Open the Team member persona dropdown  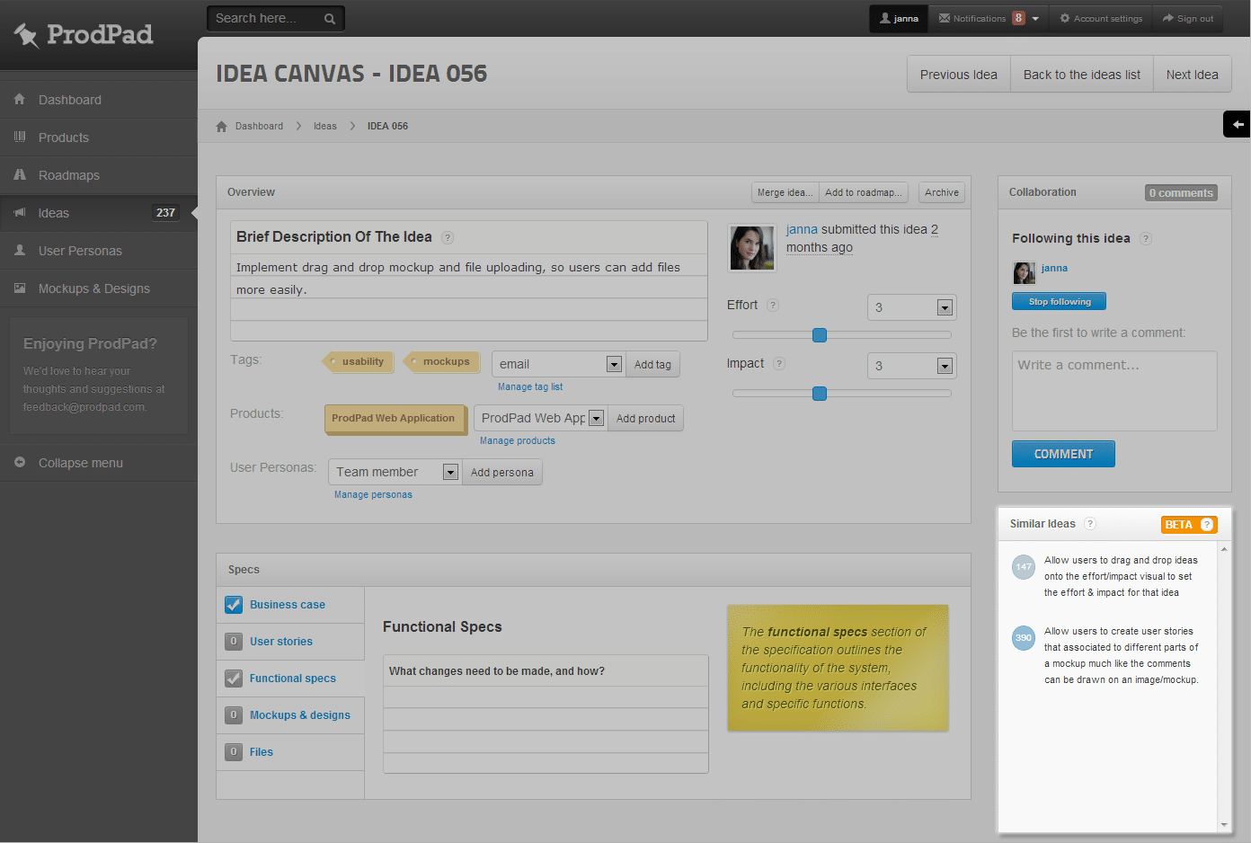pyautogui.click(x=395, y=472)
